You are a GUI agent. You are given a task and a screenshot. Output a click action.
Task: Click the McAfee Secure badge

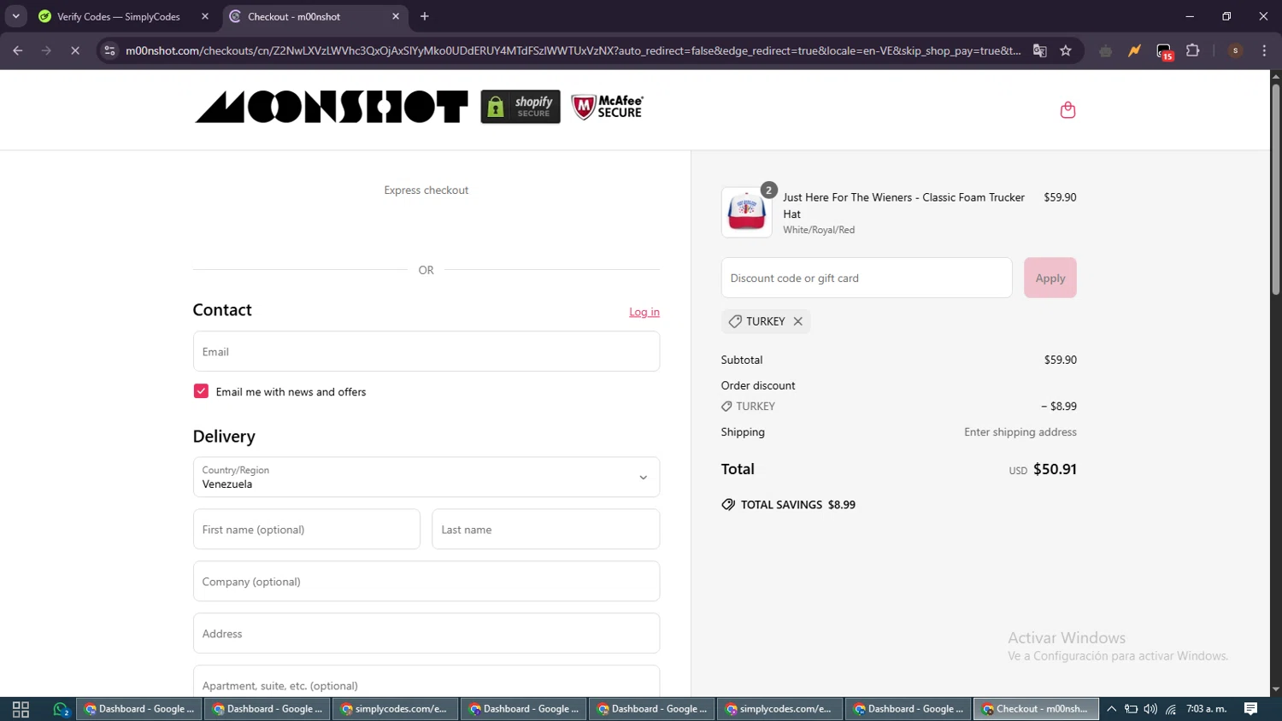[608, 107]
